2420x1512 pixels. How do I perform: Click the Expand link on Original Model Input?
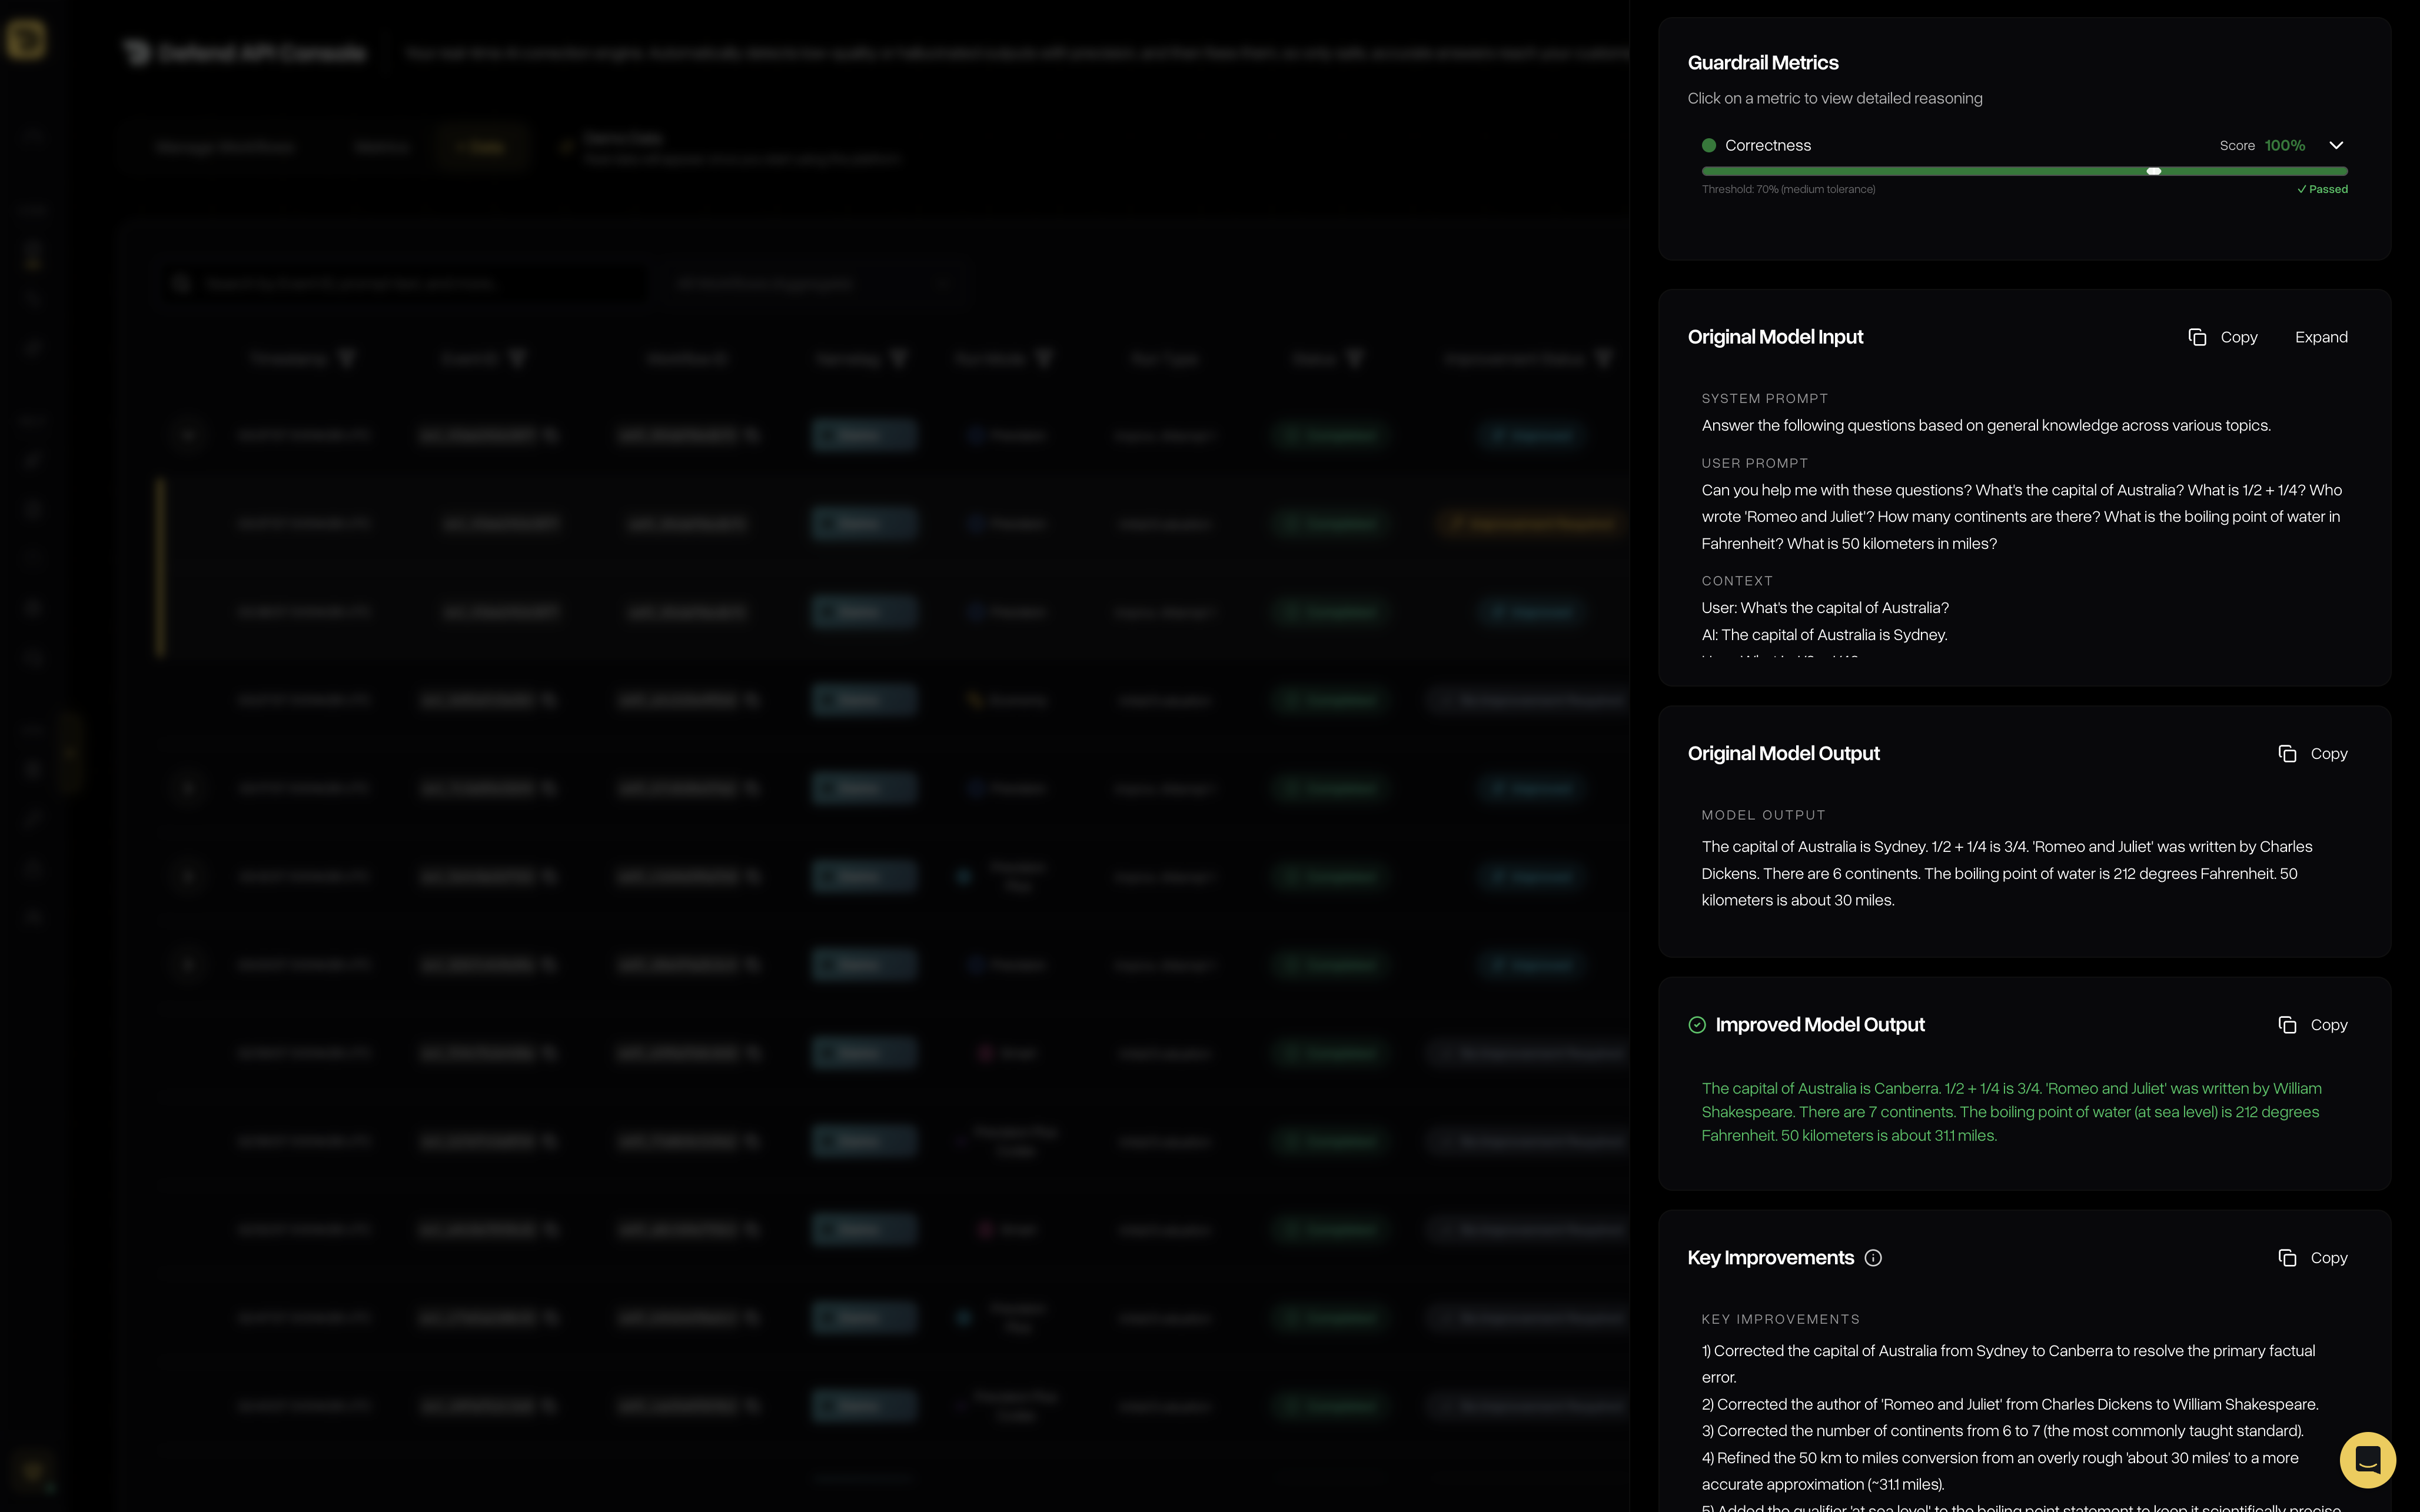pos(2321,337)
